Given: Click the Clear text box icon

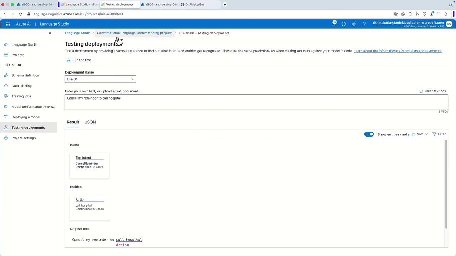Looking at the screenshot, I should 421,91.
